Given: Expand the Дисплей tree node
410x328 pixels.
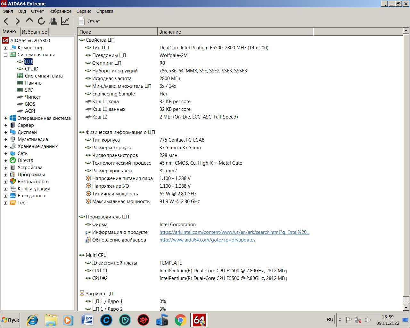Looking at the screenshot, I should point(5,132).
